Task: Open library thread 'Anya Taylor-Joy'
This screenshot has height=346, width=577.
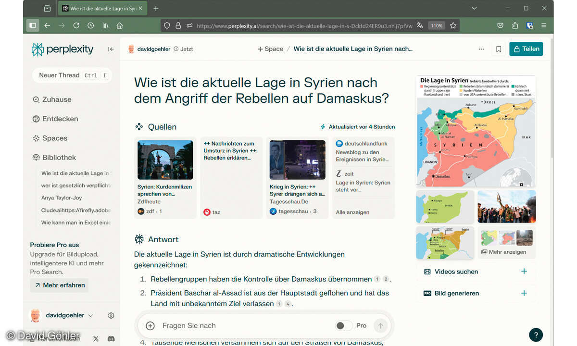Action: [61, 198]
